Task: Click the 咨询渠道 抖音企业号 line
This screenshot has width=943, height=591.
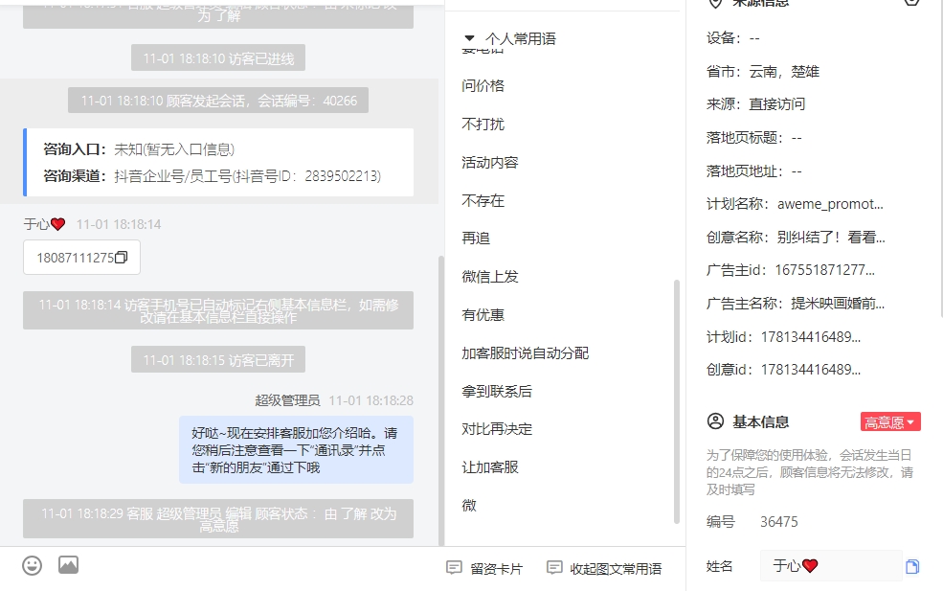Action: [x=212, y=176]
